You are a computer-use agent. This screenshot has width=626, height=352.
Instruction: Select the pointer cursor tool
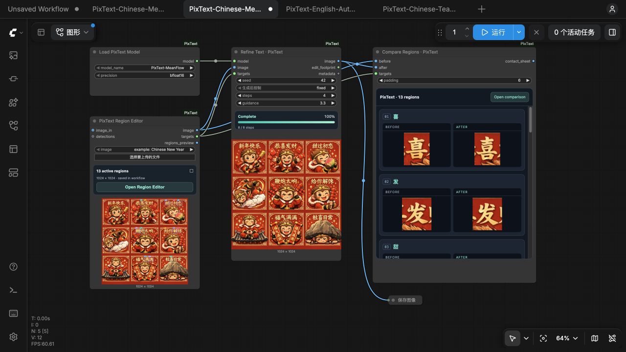[513, 338]
